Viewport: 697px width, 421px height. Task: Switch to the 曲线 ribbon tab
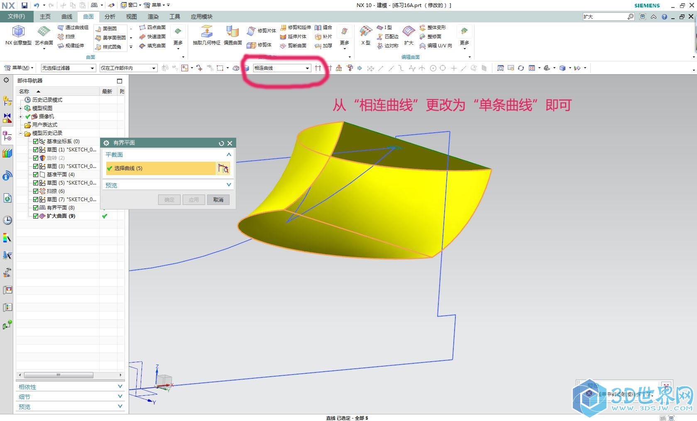67,17
